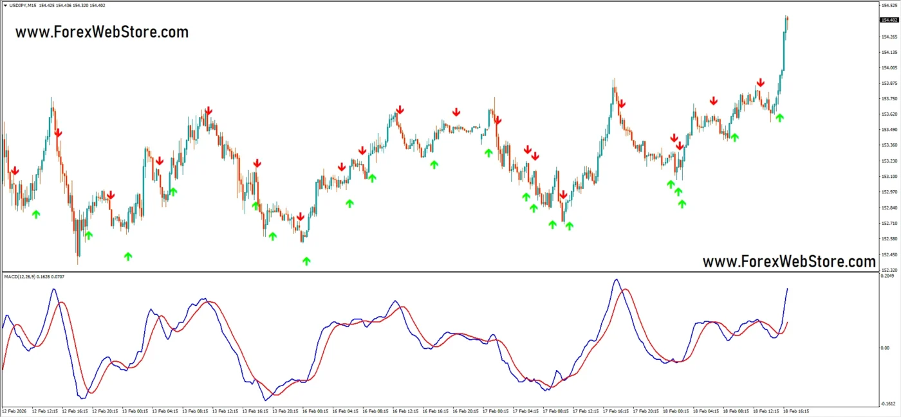Click the highlighted 154.402 current price tag
Screen dimensions: 901x417
click(888, 20)
